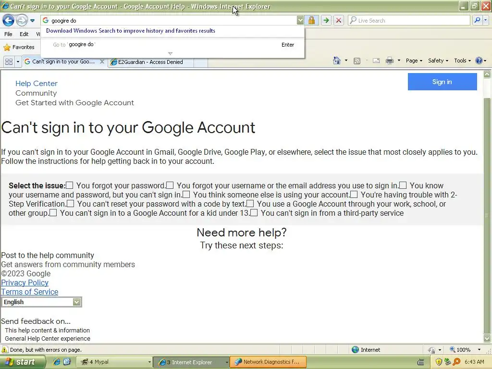Switch to the E2Guardian - Access Denied tab
The height and width of the screenshot is (369, 492).
click(150, 62)
